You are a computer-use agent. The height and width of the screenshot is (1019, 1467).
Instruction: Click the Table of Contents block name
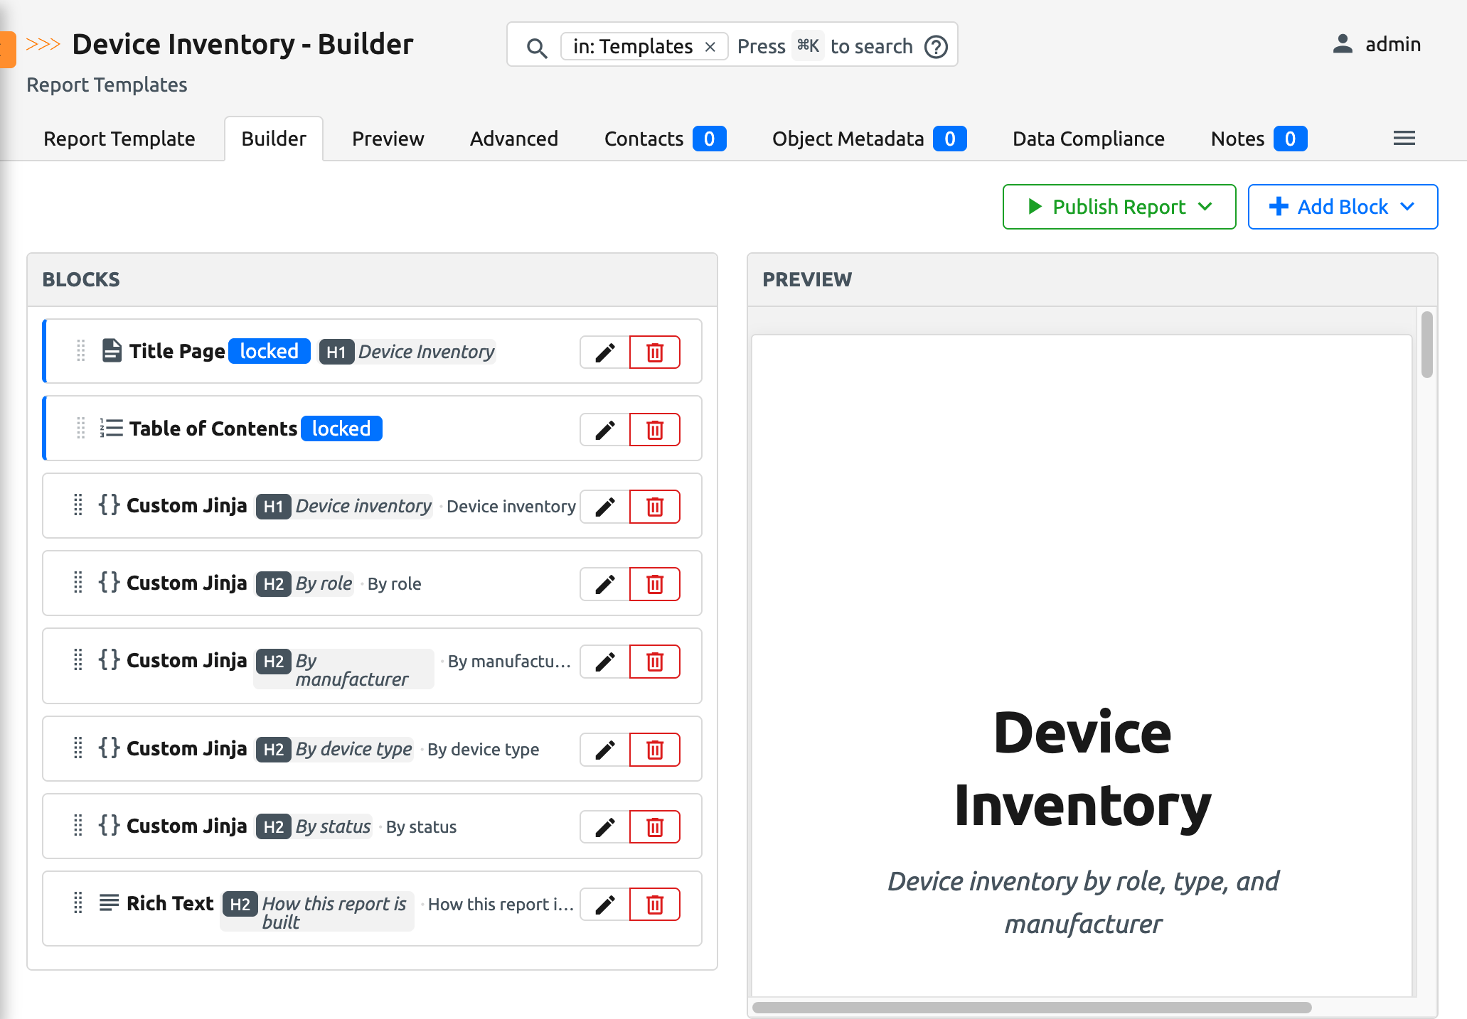(213, 428)
